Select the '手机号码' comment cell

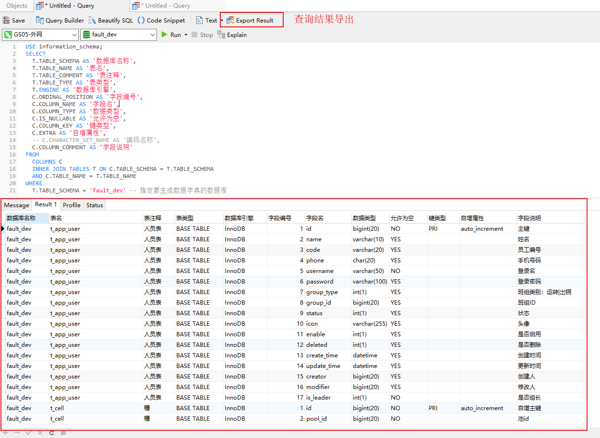(551, 260)
